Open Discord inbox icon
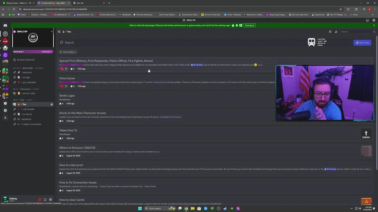The height and width of the screenshot is (212, 378). 367,20
